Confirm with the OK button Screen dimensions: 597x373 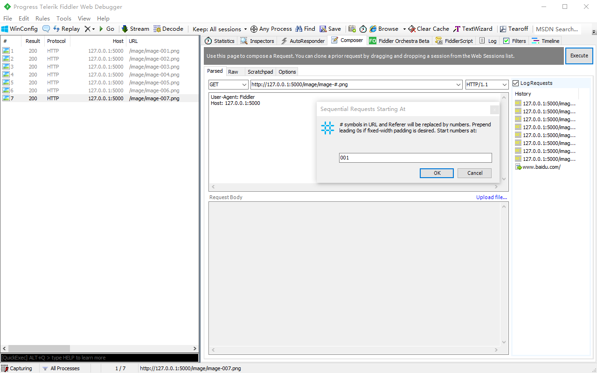click(x=437, y=173)
